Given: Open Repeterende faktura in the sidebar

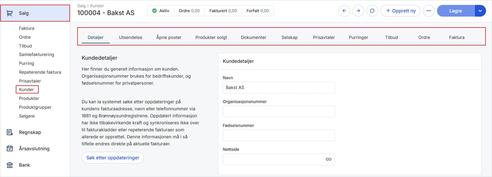Looking at the screenshot, I should click(40, 72).
